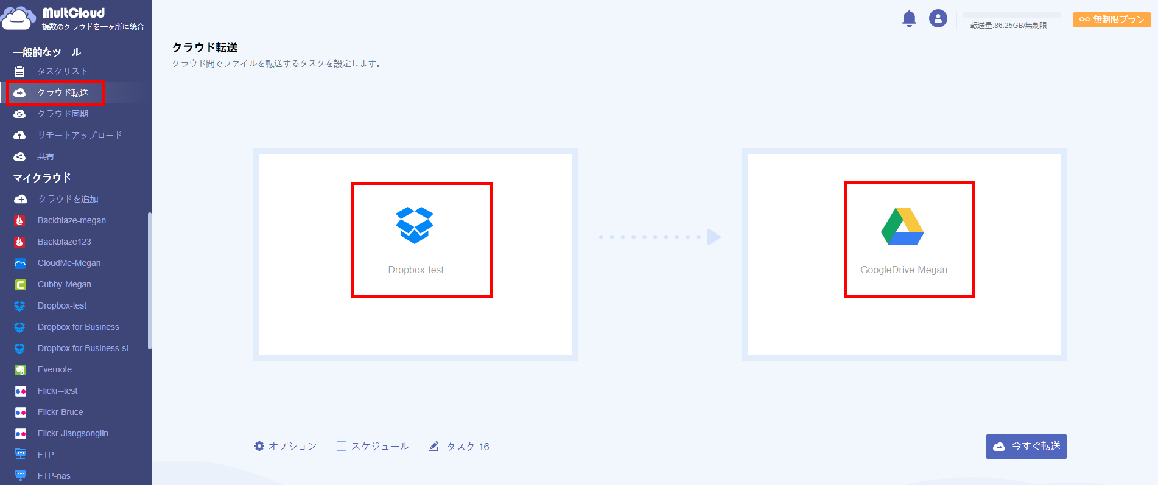
Task: Click the 無制限プラン upgrade button
Action: 1112,19
